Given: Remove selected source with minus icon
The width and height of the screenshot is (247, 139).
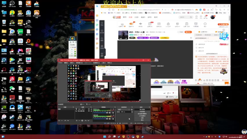Looking at the screenshot, I should 79,120.
